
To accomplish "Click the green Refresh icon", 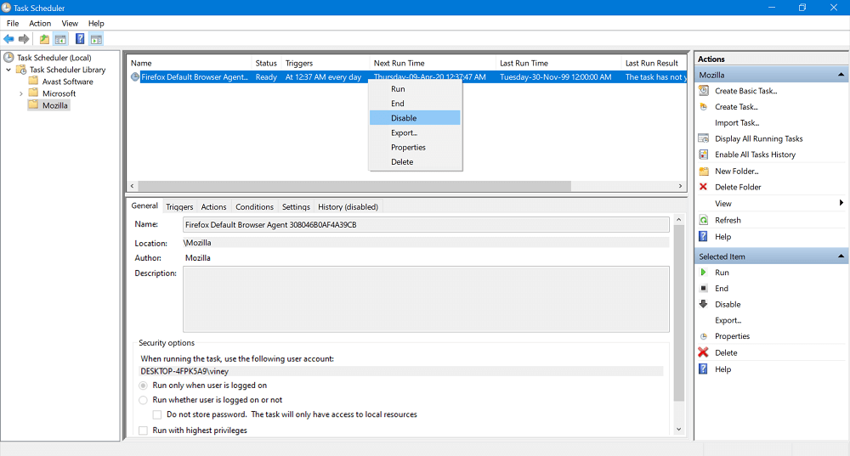I will click(x=704, y=220).
